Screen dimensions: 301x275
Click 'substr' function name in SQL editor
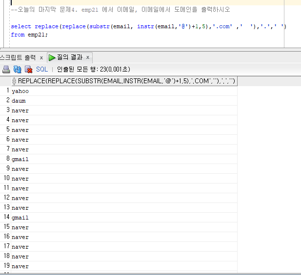point(100,26)
